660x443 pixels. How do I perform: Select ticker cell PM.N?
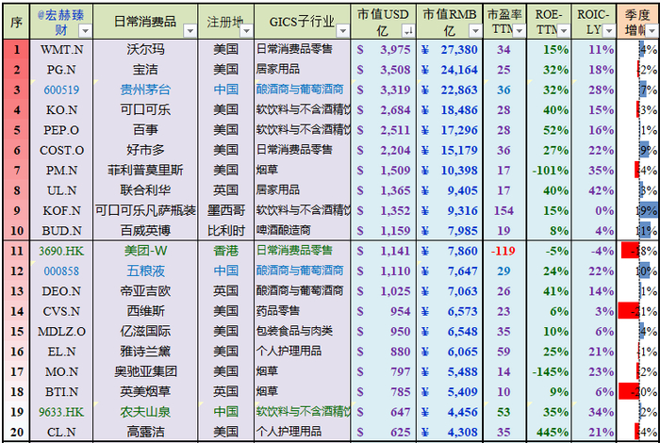(61, 171)
